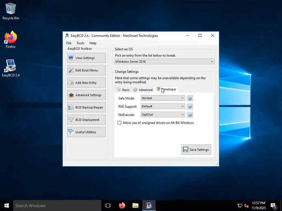
Task: Click the Search Windows box
Action: pos(57,206)
